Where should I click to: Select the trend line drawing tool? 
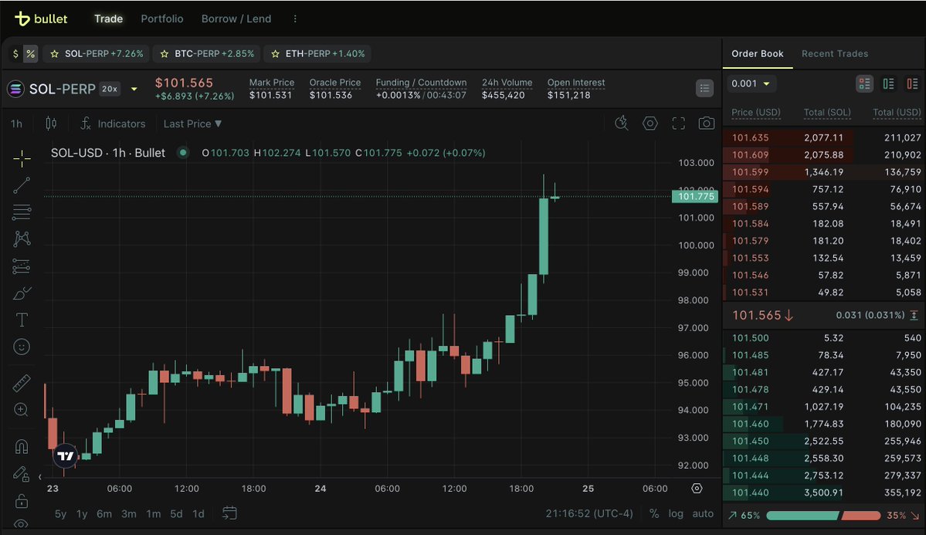(x=22, y=185)
